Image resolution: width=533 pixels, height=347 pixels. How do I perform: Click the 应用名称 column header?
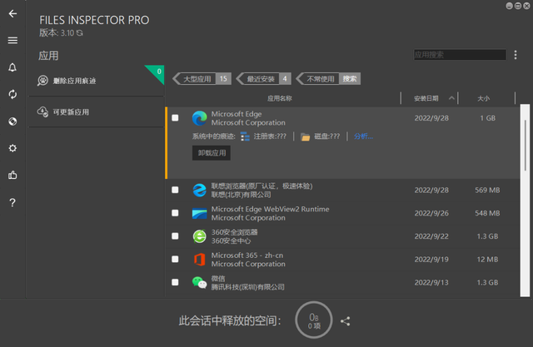coord(280,98)
